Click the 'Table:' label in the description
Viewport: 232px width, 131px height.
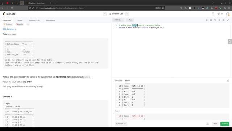pyautogui.click(x=5, y=34)
